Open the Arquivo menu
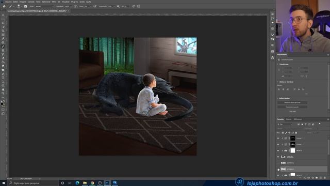 click(8, 2)
